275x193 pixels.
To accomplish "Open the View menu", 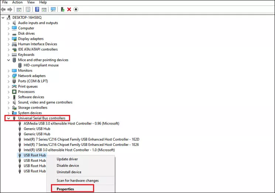I will click(31, 2).
